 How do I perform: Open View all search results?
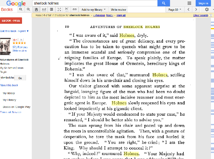(121, 15)
